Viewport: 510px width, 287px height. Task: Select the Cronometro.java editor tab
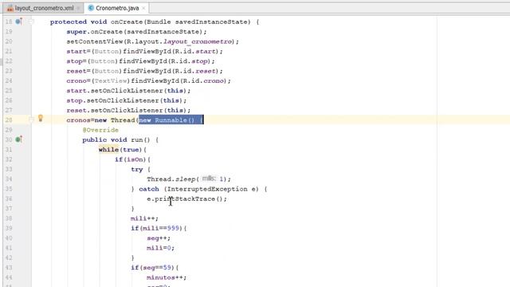click(x=117, y=8)
